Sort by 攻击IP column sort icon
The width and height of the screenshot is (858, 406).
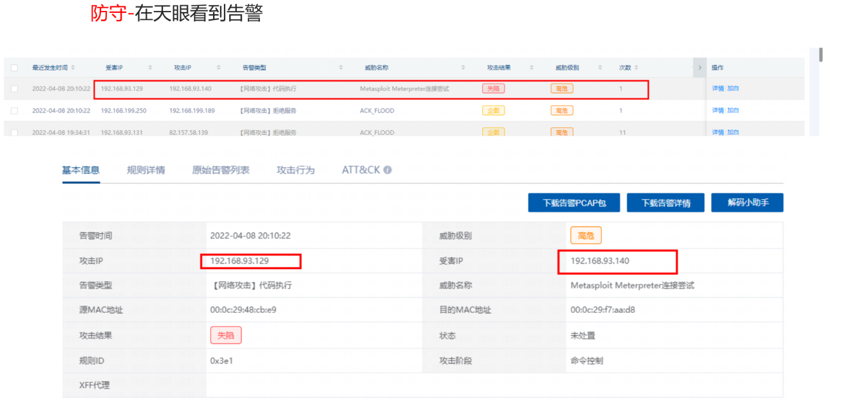tap(219, 67)
